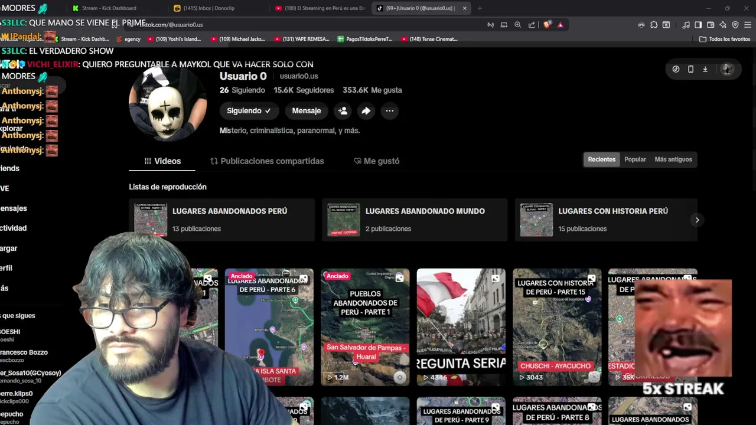Close the Usuario 0 TikTok tab
The width and height of the screenshot is (756, 425).
point(465,8)
